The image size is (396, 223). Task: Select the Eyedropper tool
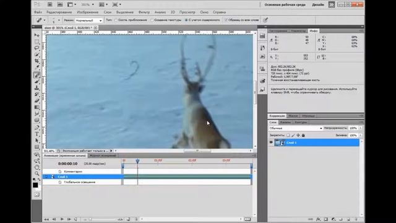click(37, 68)
